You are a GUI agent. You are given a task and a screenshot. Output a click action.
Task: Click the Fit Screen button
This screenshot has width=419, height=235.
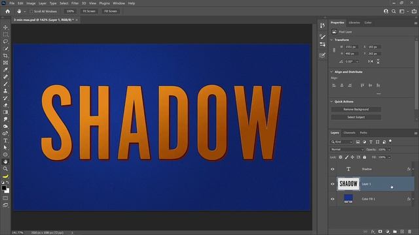pos(89,12)
